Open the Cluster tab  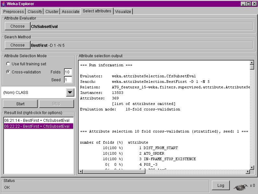[x=52, y=12]
